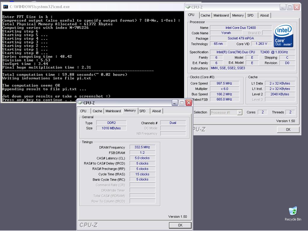308x231 pixels.
Task: Open Memory tab in back CPU-Z window
Action: click(238, 15)
